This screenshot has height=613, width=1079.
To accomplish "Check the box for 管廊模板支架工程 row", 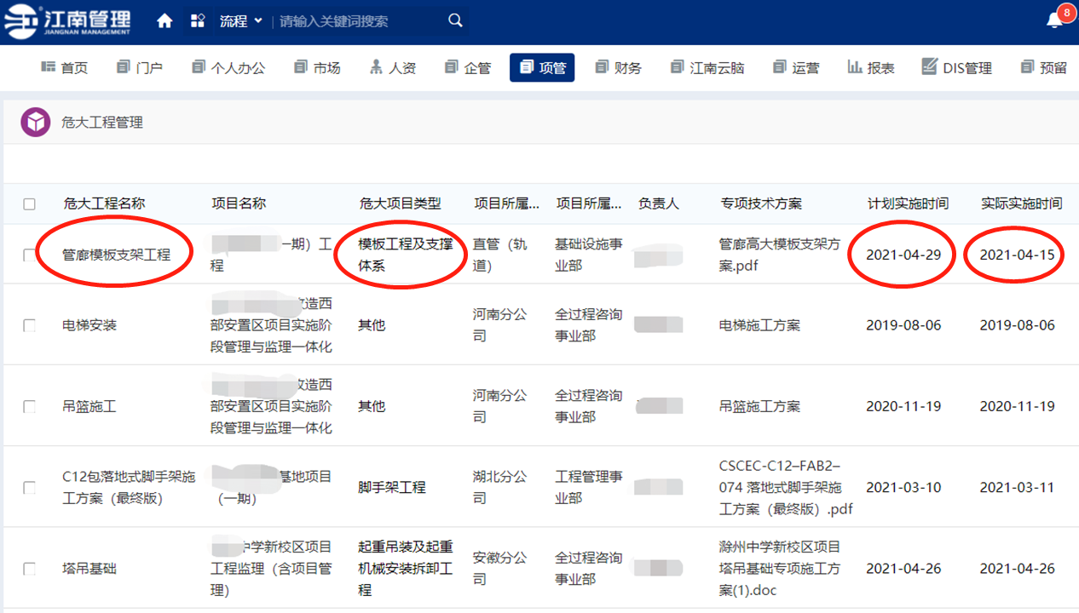I will (30, 255).
